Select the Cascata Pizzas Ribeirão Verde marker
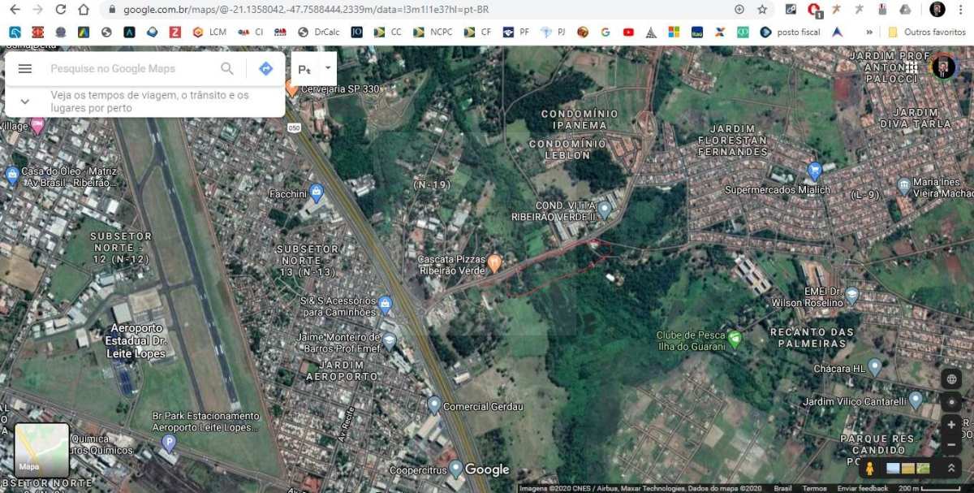Screen dimensions: 974x493 point(495,262)
